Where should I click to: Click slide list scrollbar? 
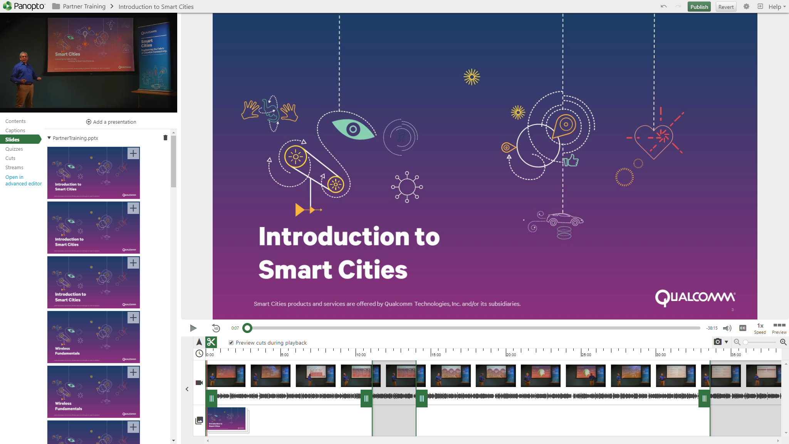[173, 161]
